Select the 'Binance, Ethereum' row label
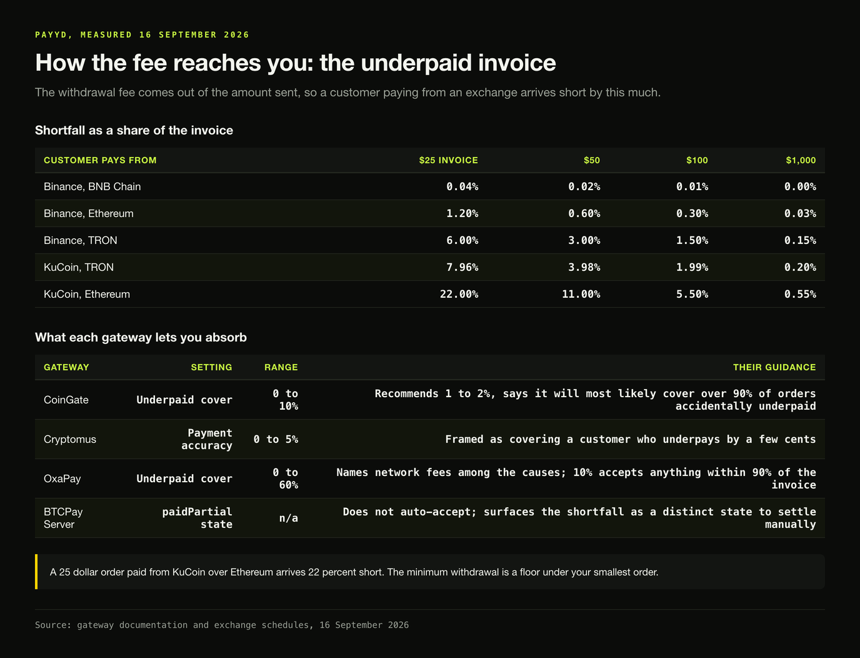The width and height of the screenshot is (860, 658). tap(89, 213)
